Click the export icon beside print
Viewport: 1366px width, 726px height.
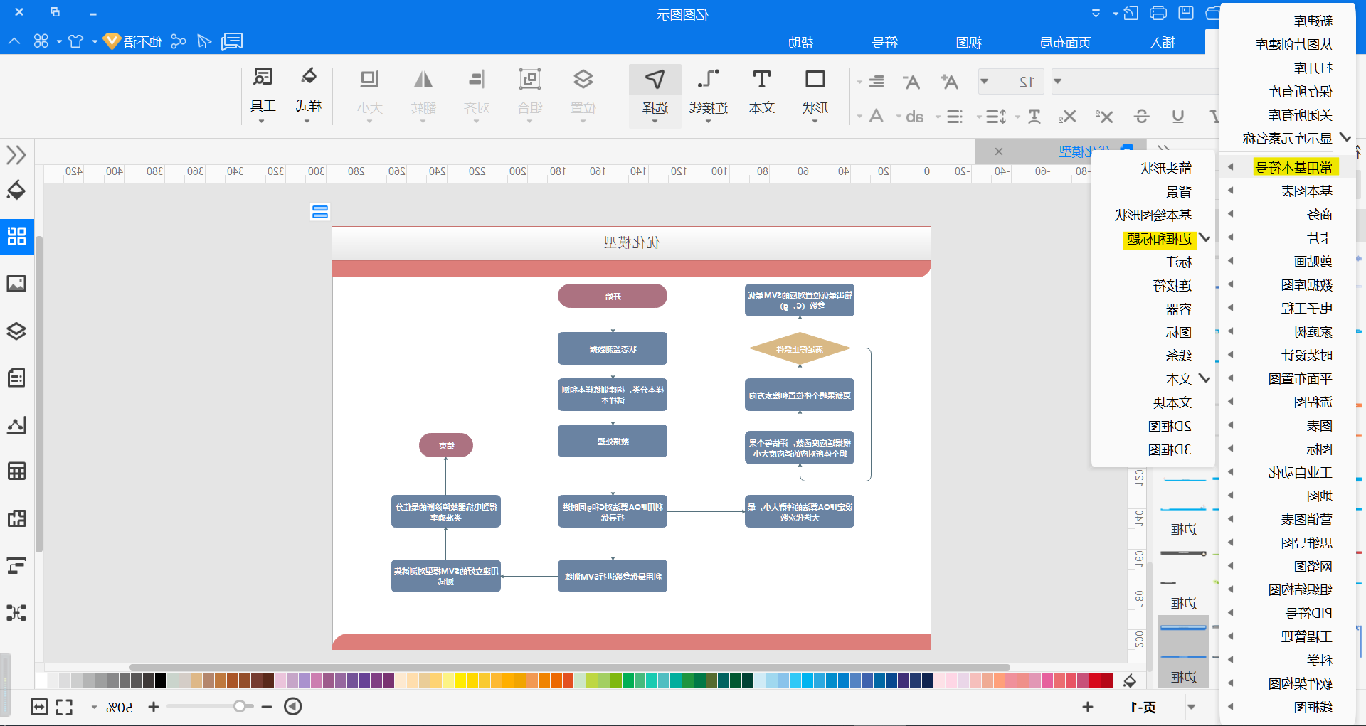pos(1131,13)
